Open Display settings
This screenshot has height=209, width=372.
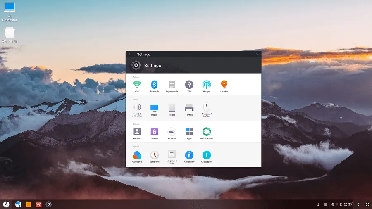(x=154, y=108)
